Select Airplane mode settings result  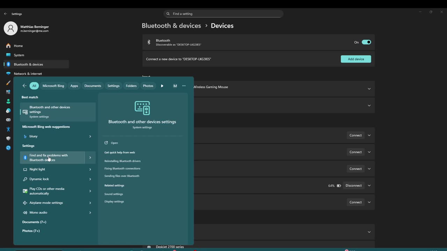(52, 203)
